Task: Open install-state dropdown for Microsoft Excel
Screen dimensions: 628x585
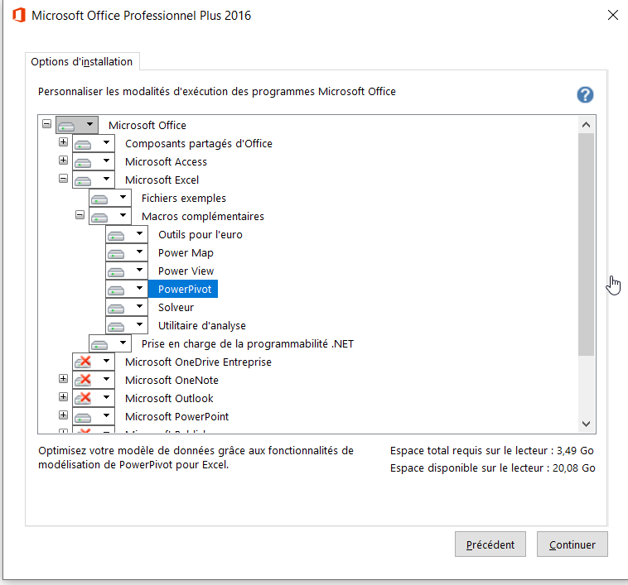Action: 94,180
